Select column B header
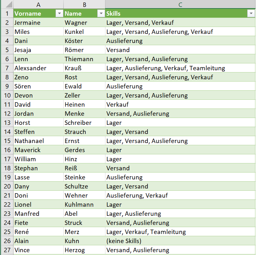The width and height of the screenshot is (256, 255). [84, 4]
